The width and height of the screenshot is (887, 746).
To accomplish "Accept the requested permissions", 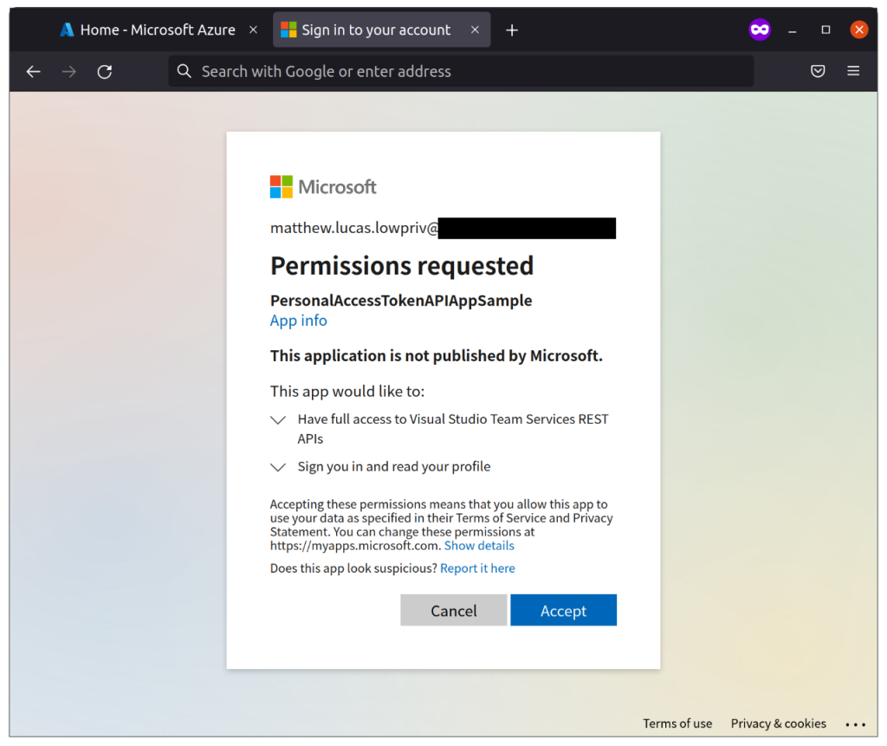I will [563, 610].
